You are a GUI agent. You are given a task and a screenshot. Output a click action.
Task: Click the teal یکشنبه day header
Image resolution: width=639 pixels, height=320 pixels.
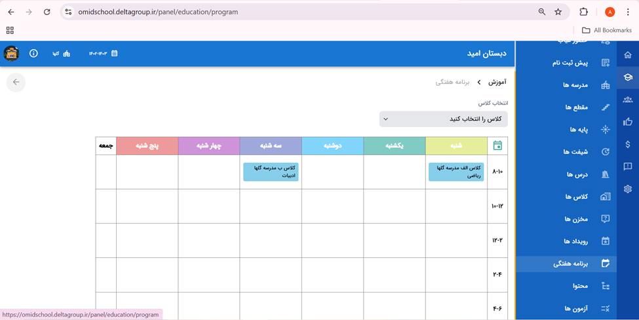coord(395,146)
